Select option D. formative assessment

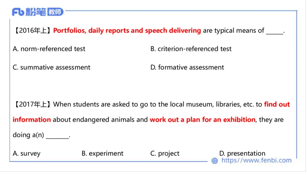click(187, 67)
